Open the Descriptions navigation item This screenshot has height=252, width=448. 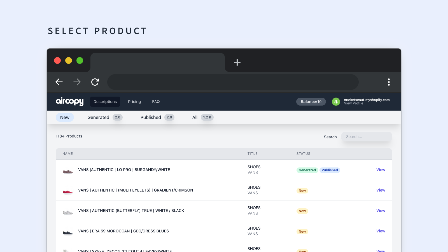tap(105, 102)
